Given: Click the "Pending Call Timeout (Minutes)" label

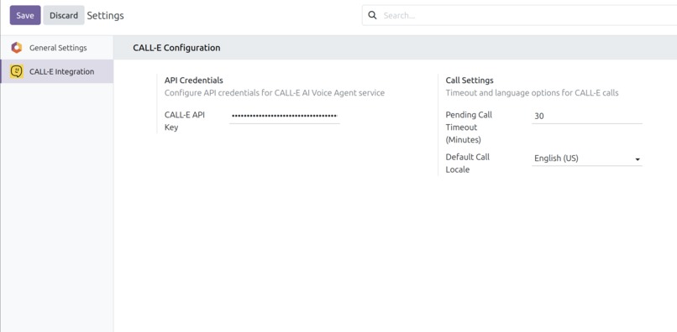Looking at the screenshot, I should pos(469,127).
